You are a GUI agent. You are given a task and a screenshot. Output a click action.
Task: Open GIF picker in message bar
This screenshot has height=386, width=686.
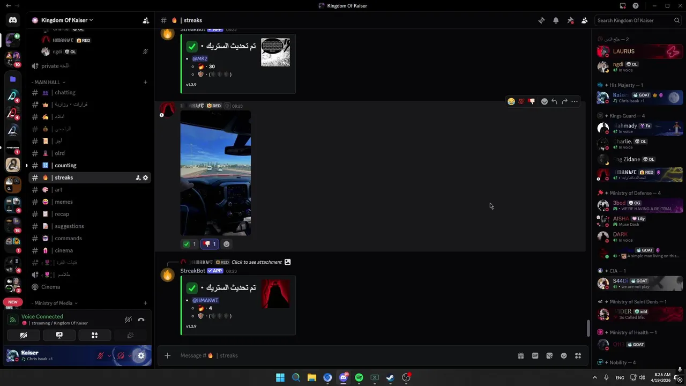tap(535, 355)
